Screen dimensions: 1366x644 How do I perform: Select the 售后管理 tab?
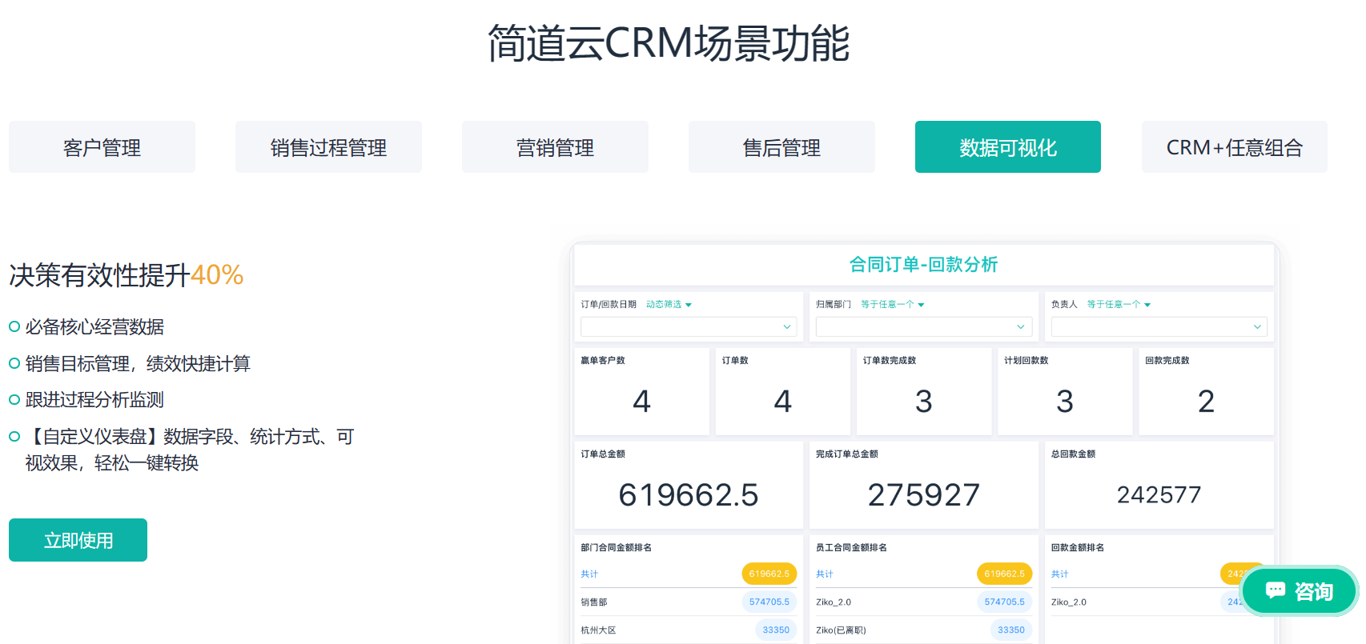[781, 147]
